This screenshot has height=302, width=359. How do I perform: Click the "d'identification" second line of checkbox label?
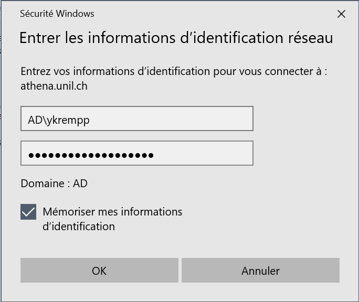79,226
